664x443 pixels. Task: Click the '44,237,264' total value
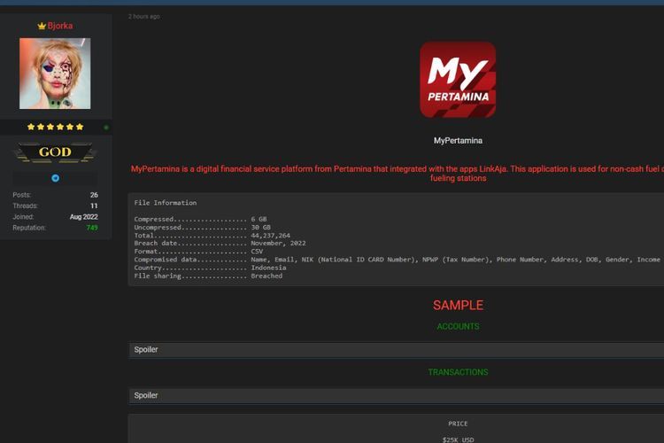point(271,236)
